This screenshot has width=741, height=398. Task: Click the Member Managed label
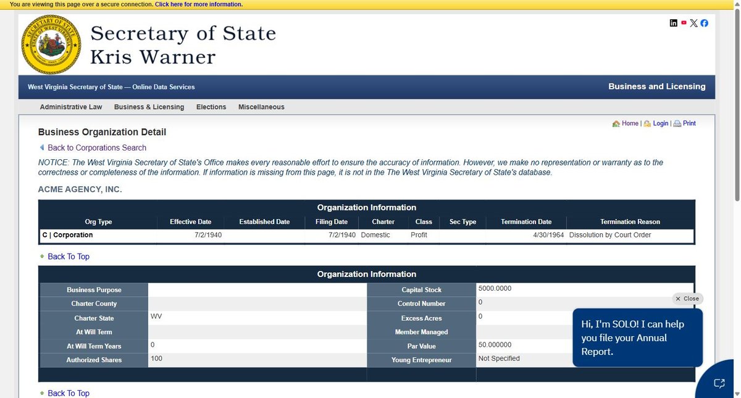[x=422, y=332]
